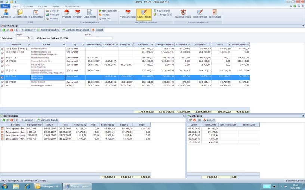Viewport: 305px width, 190px height.
Task: Open the Verkaufsstatus view
Action: pos(128,14)
